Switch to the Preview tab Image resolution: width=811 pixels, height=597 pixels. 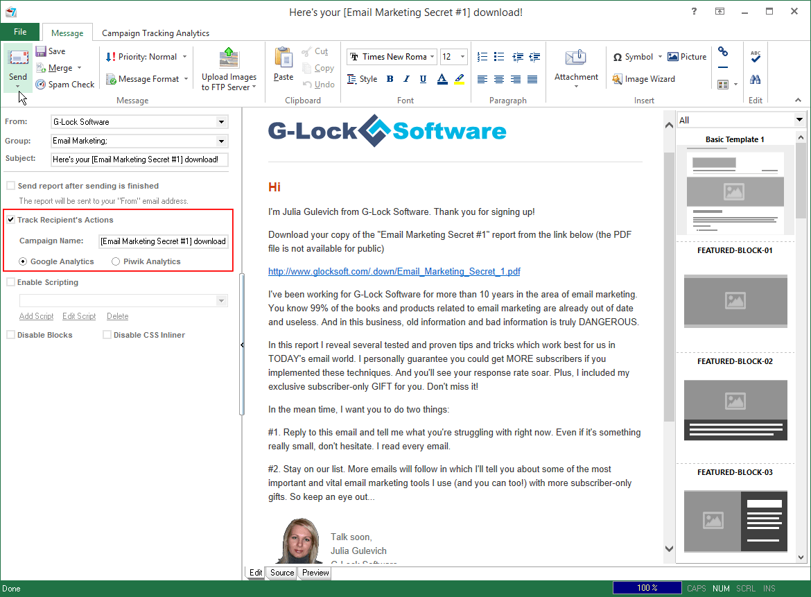pos(315,573)
